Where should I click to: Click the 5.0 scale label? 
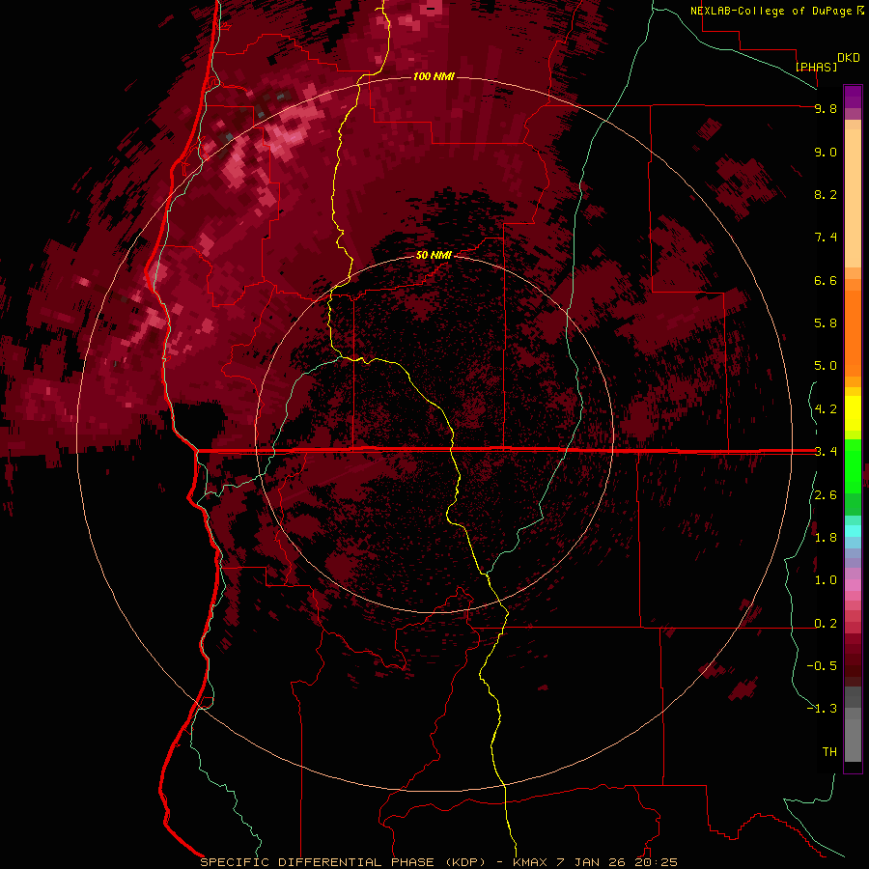click(x=826, y=366)
